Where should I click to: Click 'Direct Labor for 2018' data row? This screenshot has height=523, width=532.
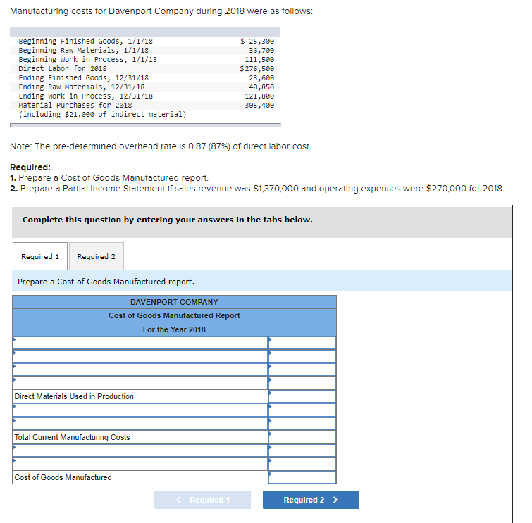pyautogui.click(x=144, y=68)
